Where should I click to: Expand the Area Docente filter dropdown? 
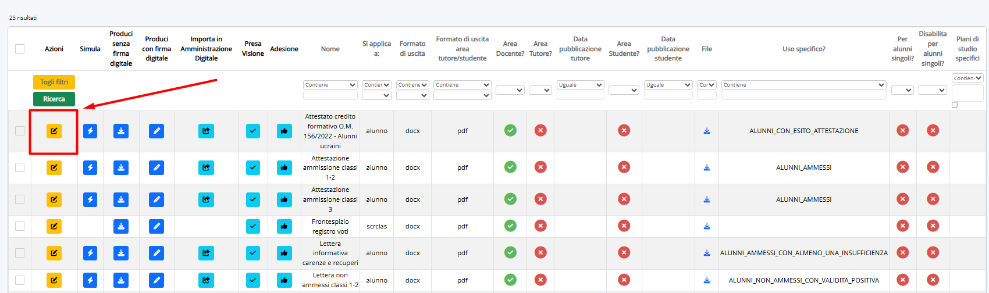pos(510,90)
